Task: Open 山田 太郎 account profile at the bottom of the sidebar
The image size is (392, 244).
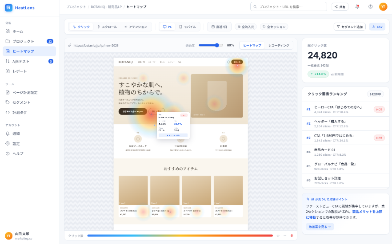Action: click(x=29, y=236)
